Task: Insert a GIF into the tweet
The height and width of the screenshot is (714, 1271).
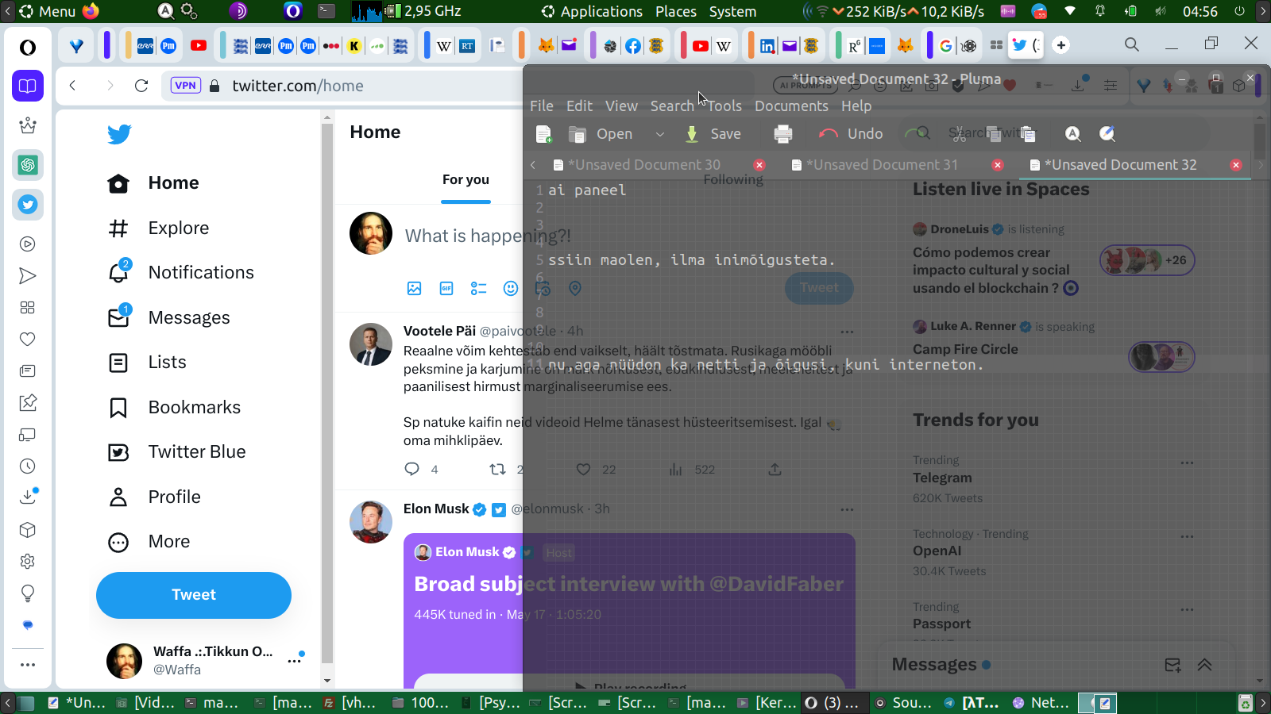Action: 446,288
